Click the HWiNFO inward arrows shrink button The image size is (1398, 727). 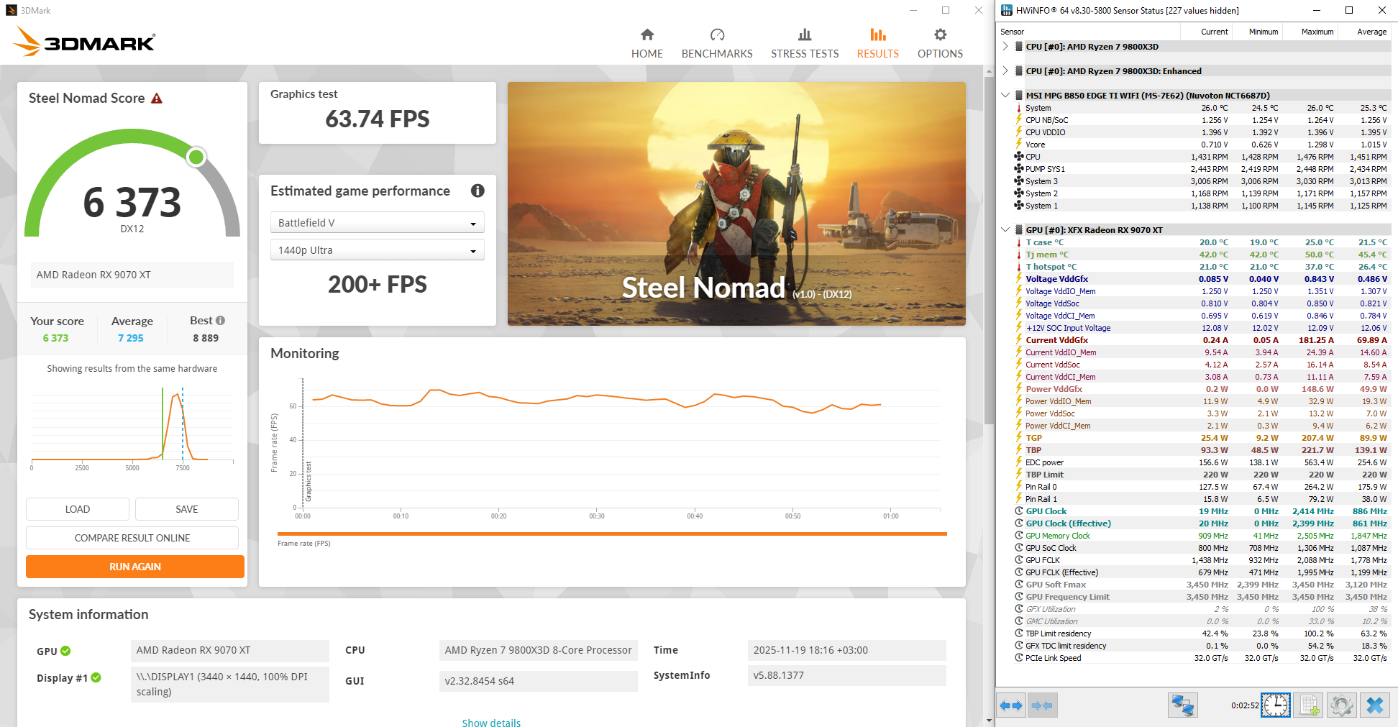pos(1042,705)
